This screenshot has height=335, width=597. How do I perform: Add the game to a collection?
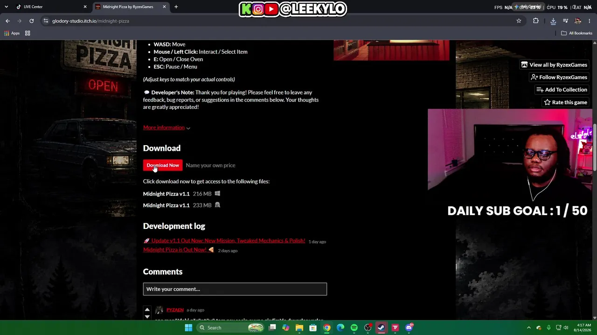[x=562, y=90]
